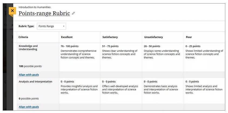Open the Rubric Type dropdown
Viewport: 228px width, 113px height.
[x=51, y=26]
